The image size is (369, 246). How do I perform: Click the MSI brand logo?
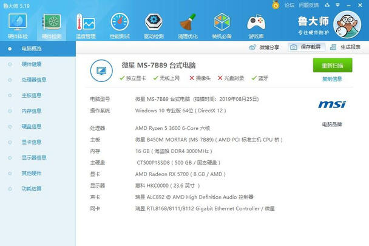pyautogui.click(x=331, y=105)
